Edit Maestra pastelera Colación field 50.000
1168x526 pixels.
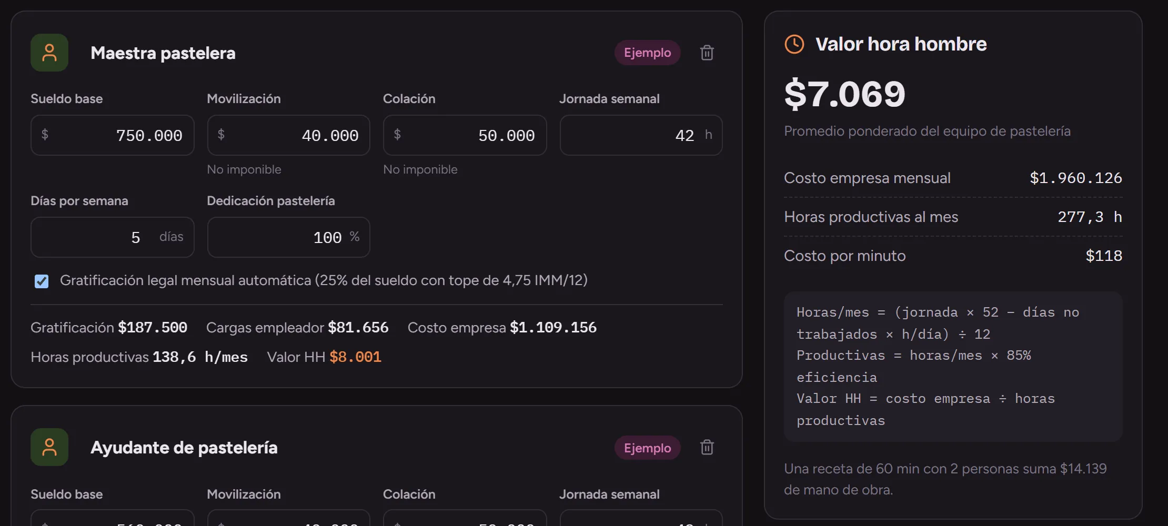click(465, 135)
